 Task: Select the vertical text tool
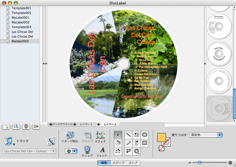137,143
